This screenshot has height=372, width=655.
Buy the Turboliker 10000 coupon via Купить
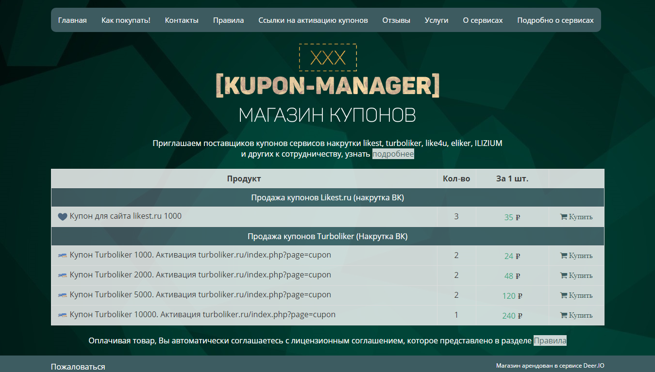(576, 315)
